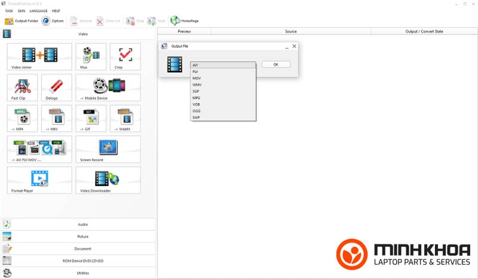Open the LANGUAGE menu
This screenshot has width=478, height=279.
click(38, 11)
